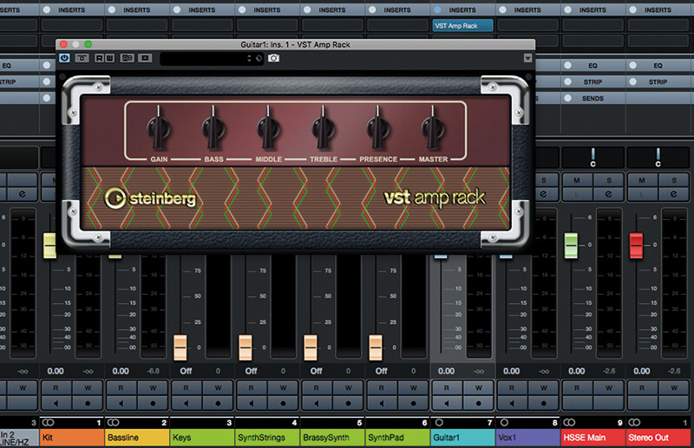Solo the Stereo Out channel
694x448 pixels.
[x=674, y=180]
